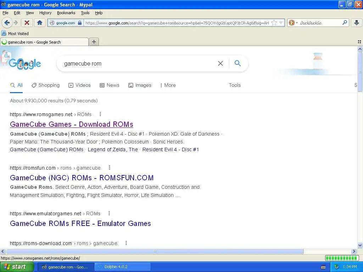Switch to Videos results
Image resolution: width=363 pixels, height=272 pixels.
click(x=79, y=85)
